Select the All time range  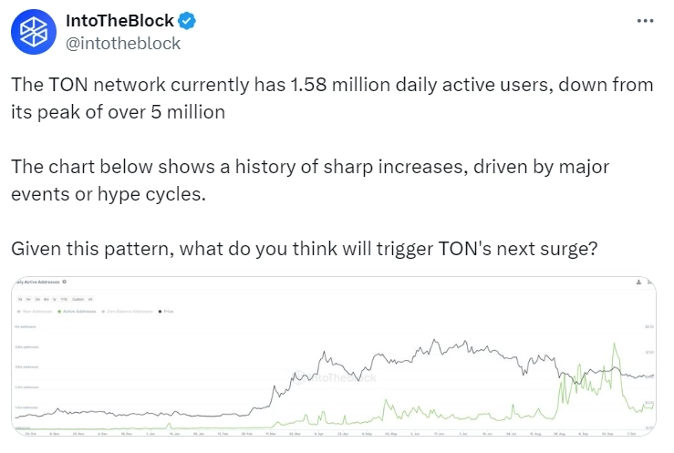click(89, 298)
